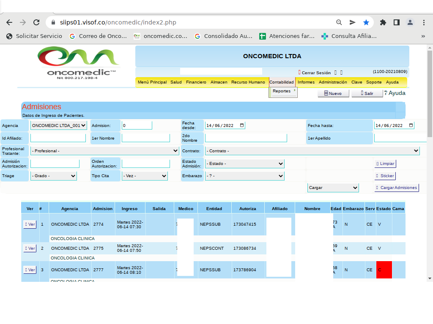The width and height of the screenshot is (433, 324).
Task: Click the red Estado cell in row 3
Action: [384, 270]
